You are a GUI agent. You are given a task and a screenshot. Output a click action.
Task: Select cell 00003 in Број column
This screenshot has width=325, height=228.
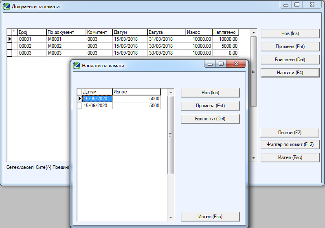tap(32, 53)
